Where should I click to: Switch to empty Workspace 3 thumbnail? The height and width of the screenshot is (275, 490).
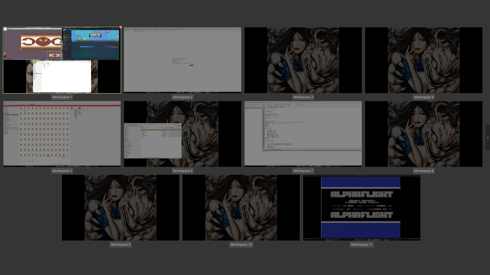pyautogui.click(x=303, y=60)
